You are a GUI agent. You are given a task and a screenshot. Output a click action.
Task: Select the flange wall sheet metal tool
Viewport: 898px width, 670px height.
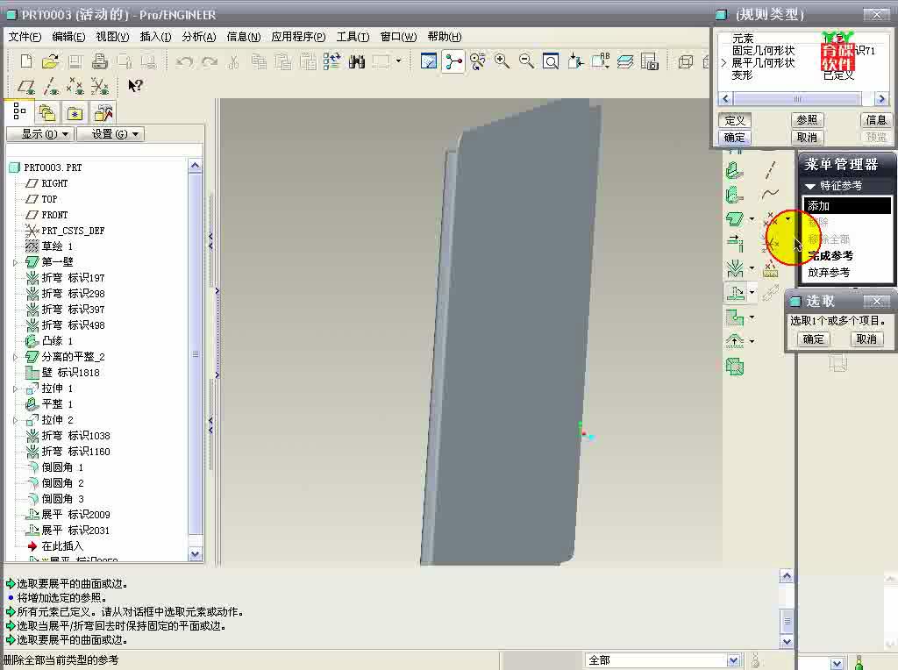pyautogui.click(x=735, y=196)
